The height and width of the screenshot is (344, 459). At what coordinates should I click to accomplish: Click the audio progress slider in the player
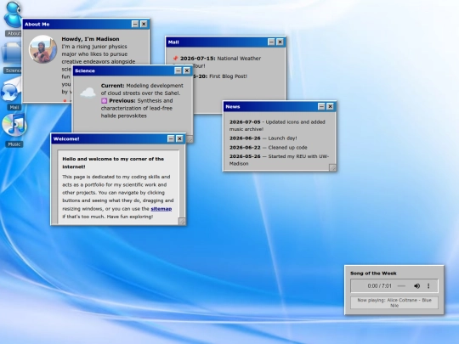click(401, 285)
